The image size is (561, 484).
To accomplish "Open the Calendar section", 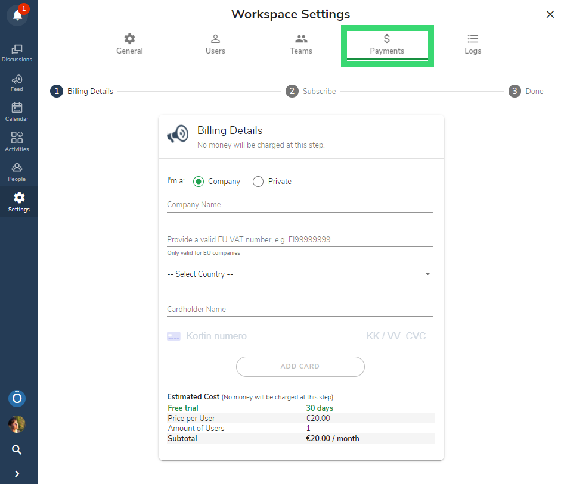I will click(x=17, y=112).
